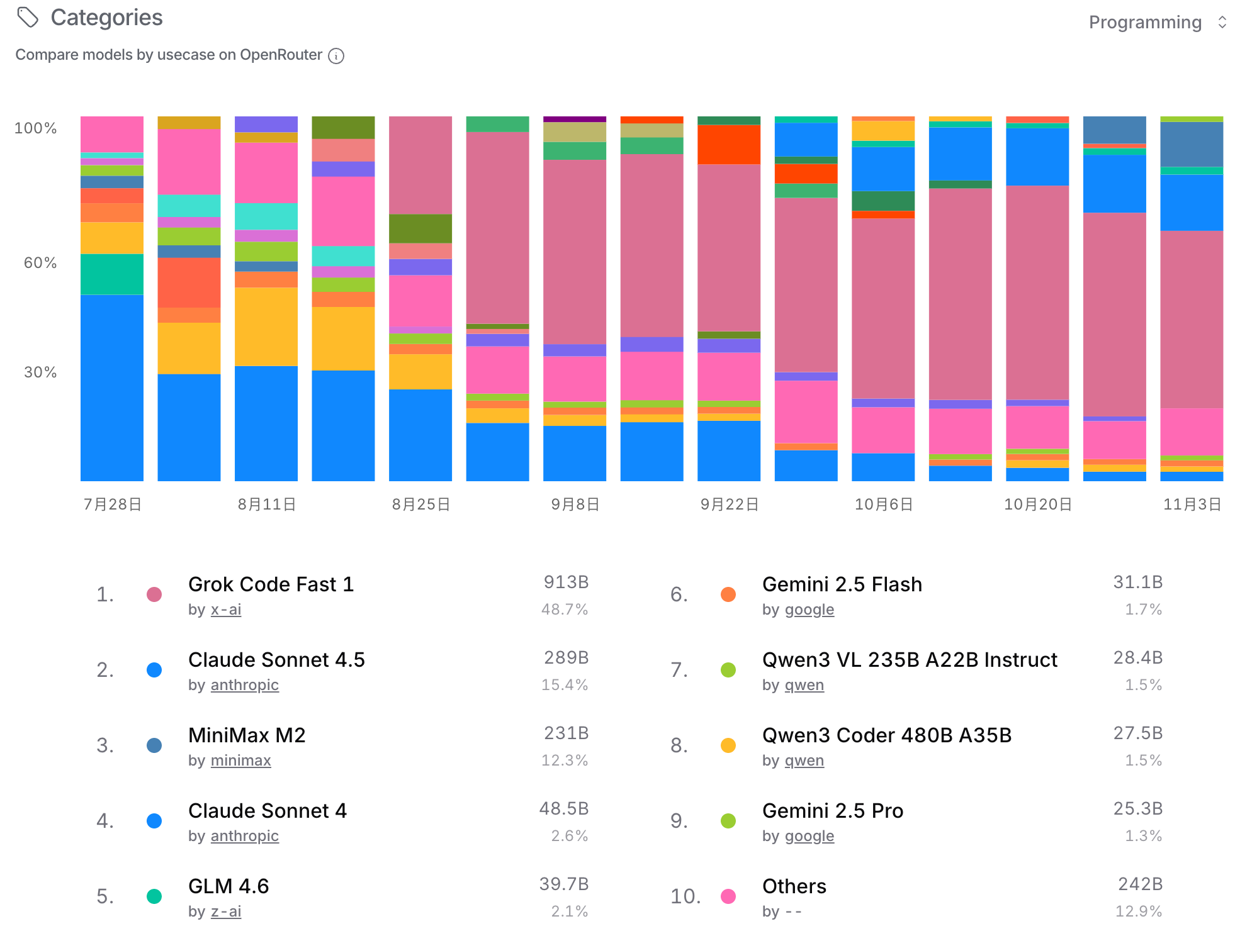Open the Gemini 2.5 Pro model entry

pos(832,811)
